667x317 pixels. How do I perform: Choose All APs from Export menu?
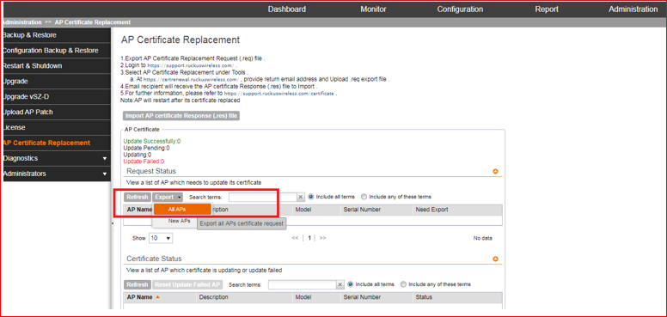click(x=182, y=209)
